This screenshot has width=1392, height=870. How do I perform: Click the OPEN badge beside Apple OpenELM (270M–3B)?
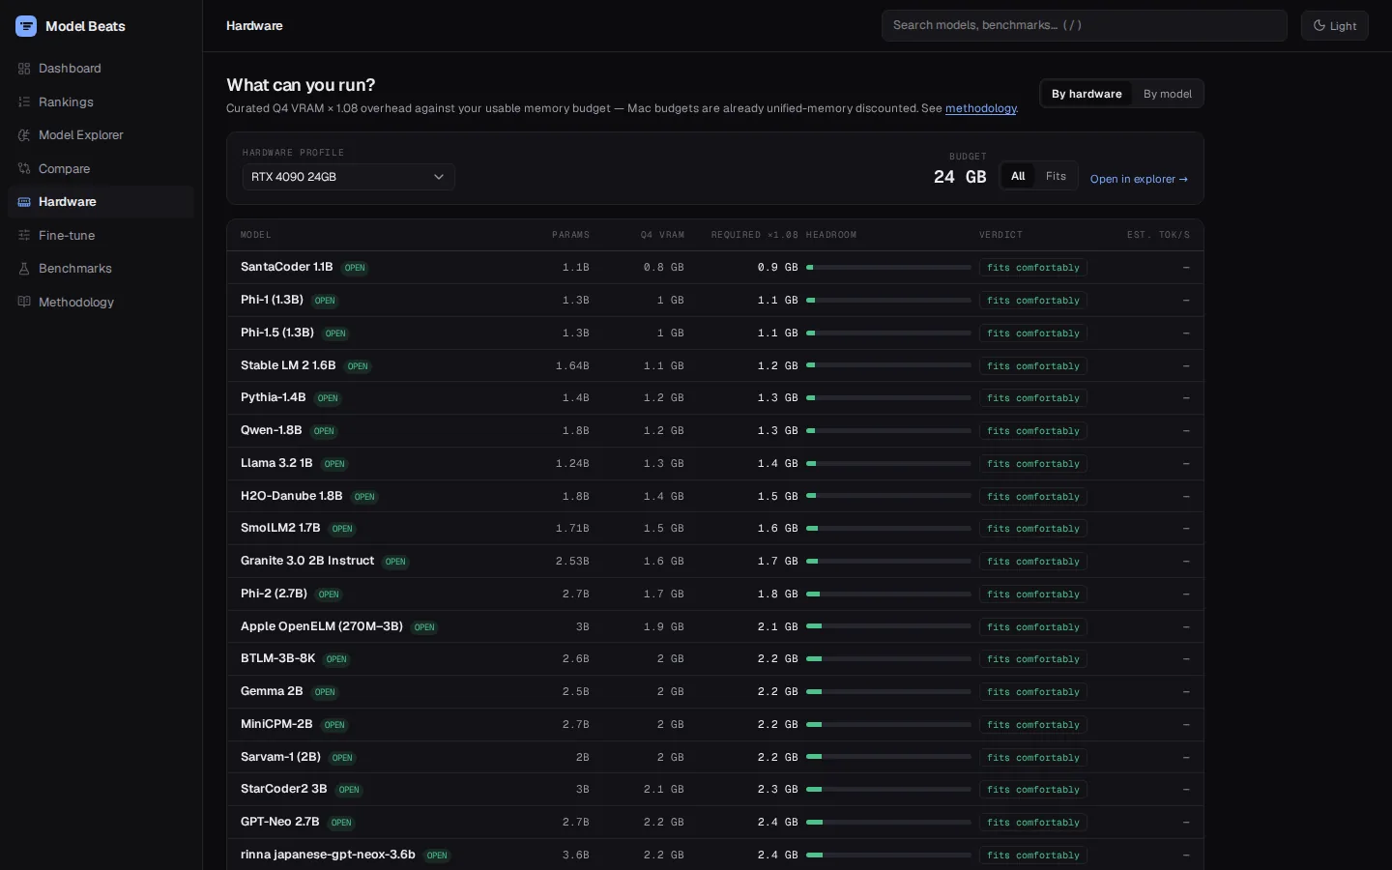[424, 627]
